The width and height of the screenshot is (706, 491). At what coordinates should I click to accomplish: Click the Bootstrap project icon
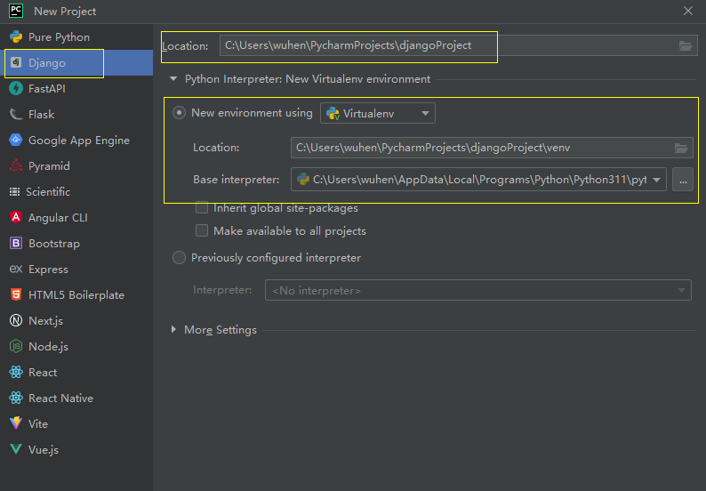pyautogui.click(x=15, y=244)
